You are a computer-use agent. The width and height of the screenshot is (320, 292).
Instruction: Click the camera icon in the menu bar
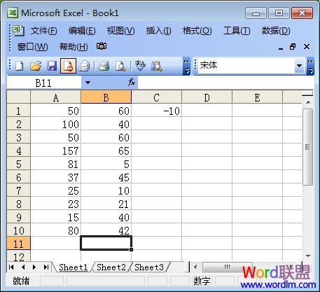[102, 46]
